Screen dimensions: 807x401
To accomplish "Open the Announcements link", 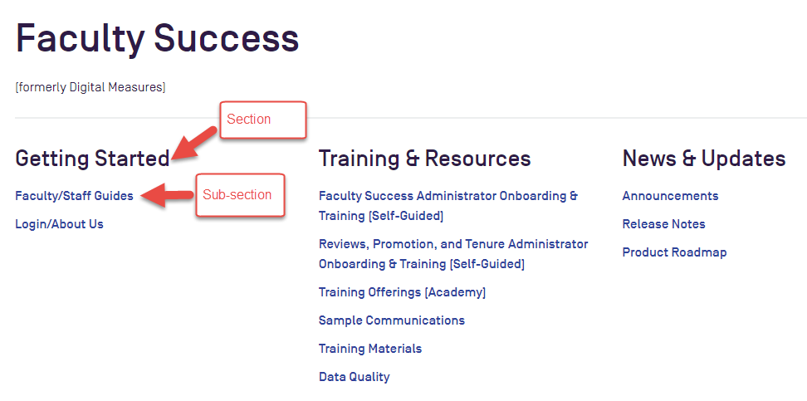I will [670, 196].
